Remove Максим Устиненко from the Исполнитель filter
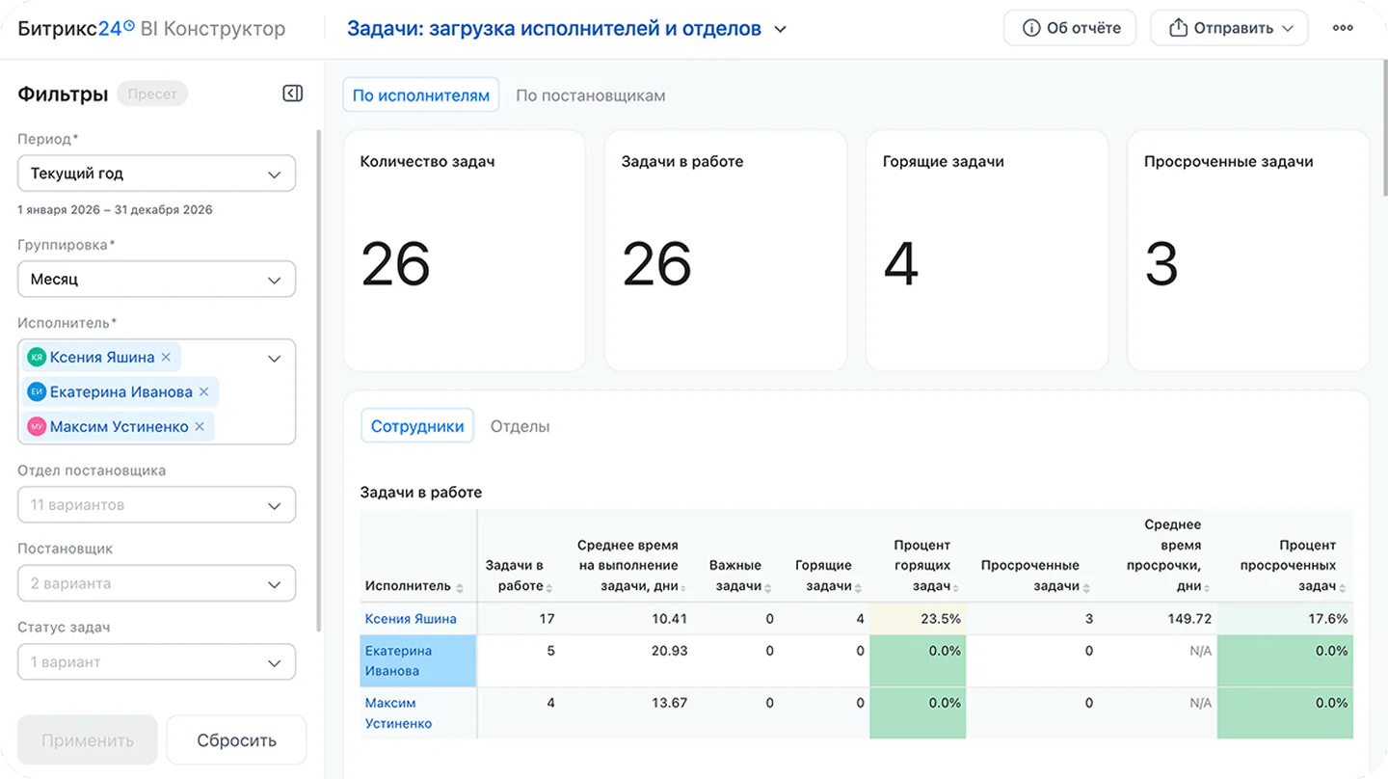 tap(200, 426)
